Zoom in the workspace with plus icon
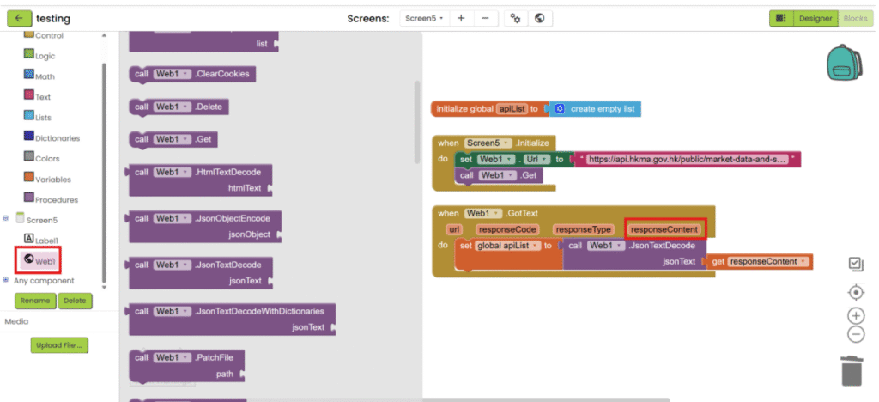This screenshot has width=879, height=402. pyautogui.click(x=855, y=315)
